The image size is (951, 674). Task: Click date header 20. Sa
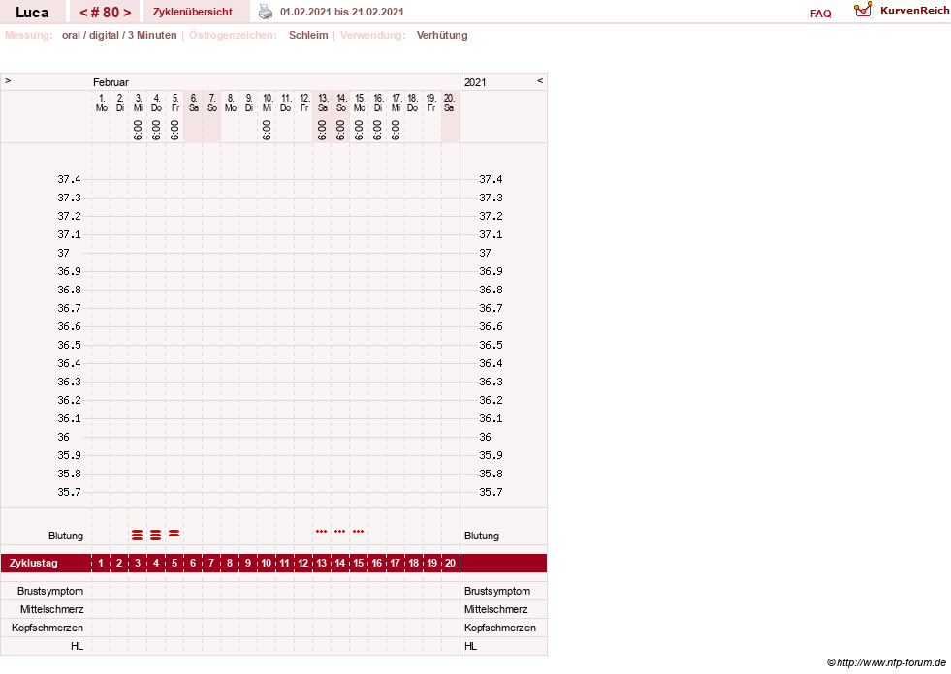[x=449, y=103]
